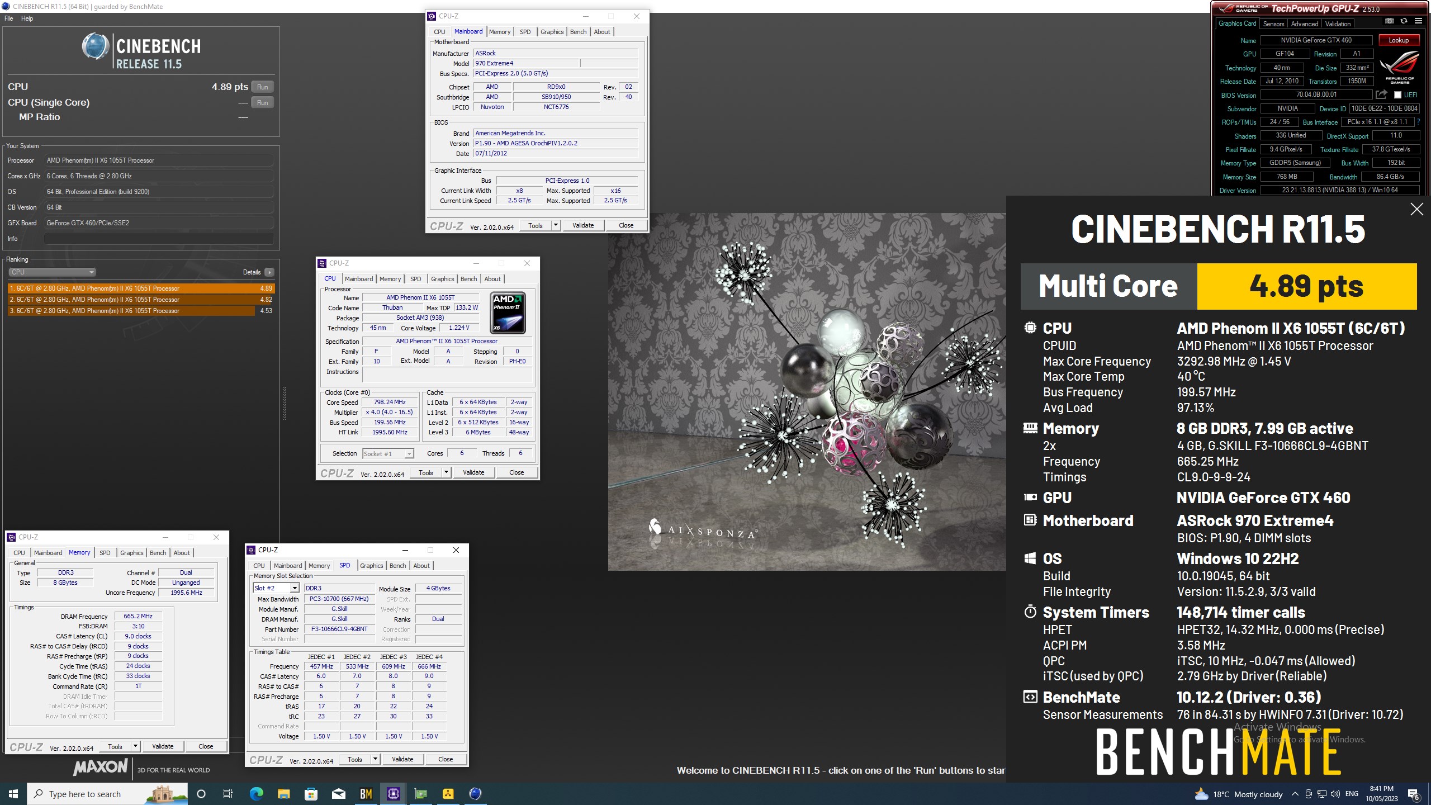Expand Tools arrow in CPU-Z Mainboard window
The height and width of the screenshot is (805, 1431).
pyautogui.click(x=556, y=225)
